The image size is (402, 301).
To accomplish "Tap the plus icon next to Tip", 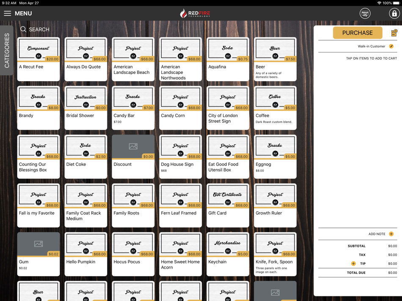I will [x=353, y=264].
